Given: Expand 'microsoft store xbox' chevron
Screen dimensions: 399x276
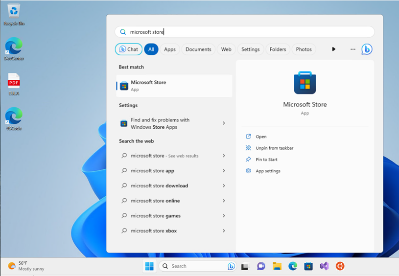Looking at the screenshot, I should coord(224,230).
